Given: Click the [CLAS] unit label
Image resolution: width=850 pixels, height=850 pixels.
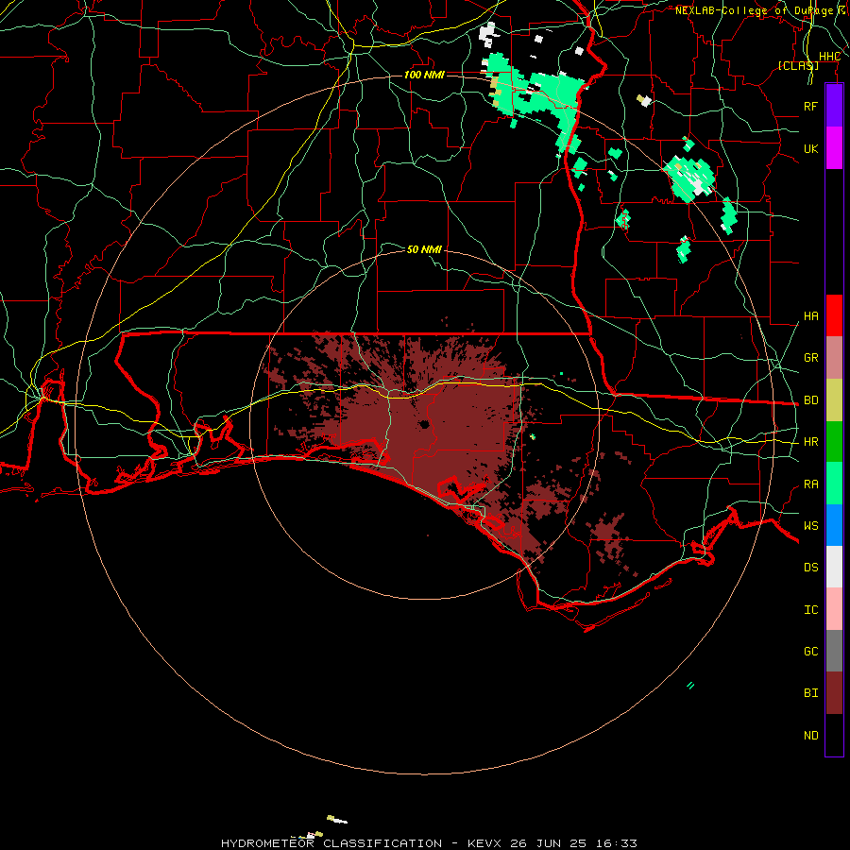Looking at the screenshot, I should pyautogui.click(x=798, y=65).
